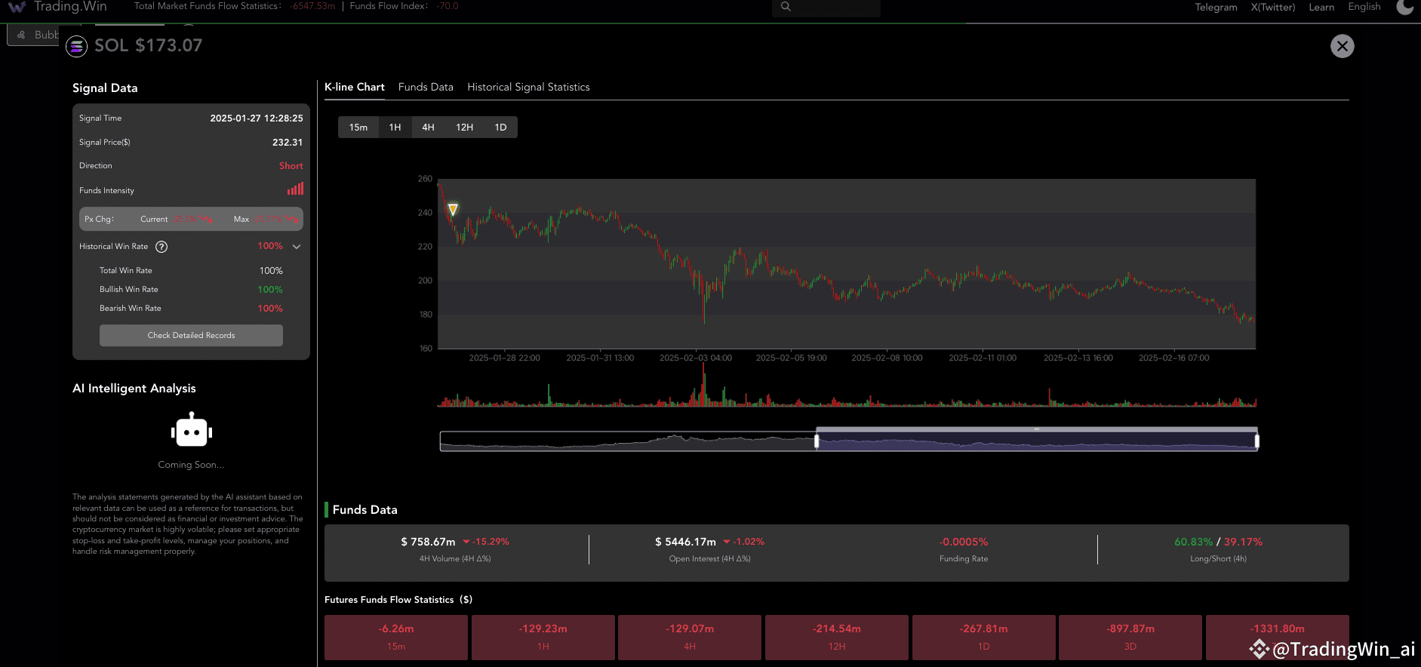The image size is (1421, 667).
Task: Collapse the Historical Win Rate chevron
Action: point(297,247)
